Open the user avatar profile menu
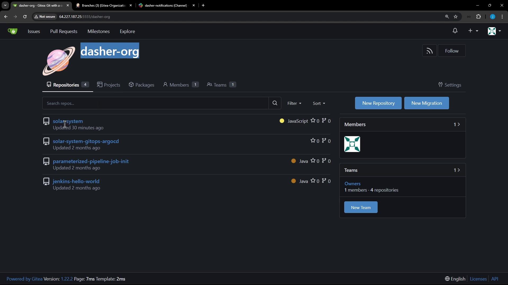This screenshot has height=285, width=508. tap(494, 31)
